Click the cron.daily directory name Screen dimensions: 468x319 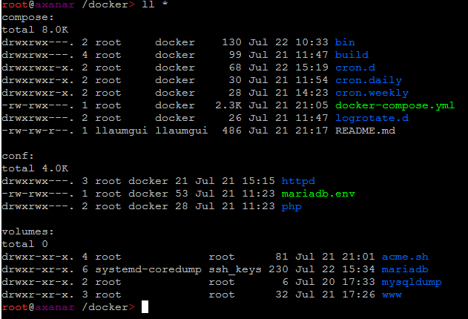click(x=369, y=80)
